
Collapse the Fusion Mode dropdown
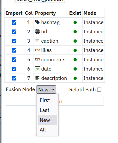(46, 89)
